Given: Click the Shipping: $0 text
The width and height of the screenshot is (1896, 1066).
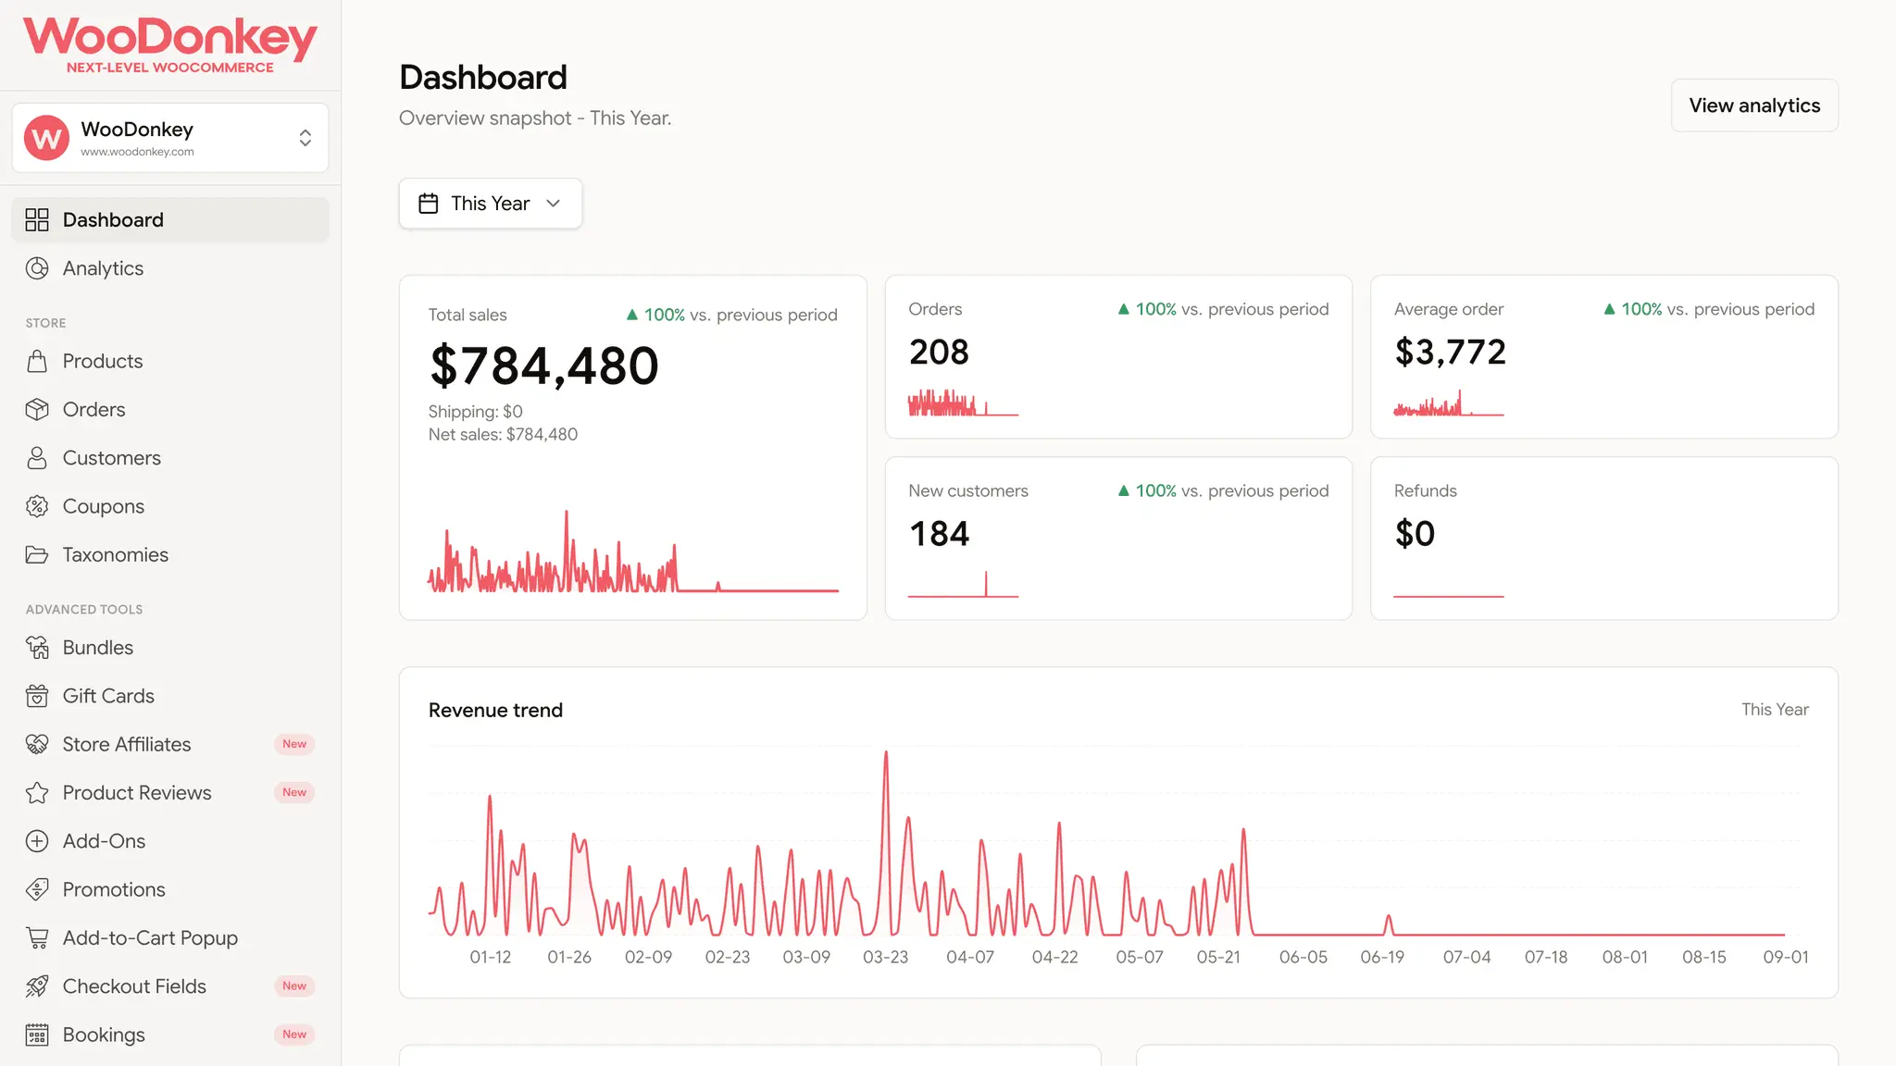Looking at the screenshot, I should (x=475, y=412).
